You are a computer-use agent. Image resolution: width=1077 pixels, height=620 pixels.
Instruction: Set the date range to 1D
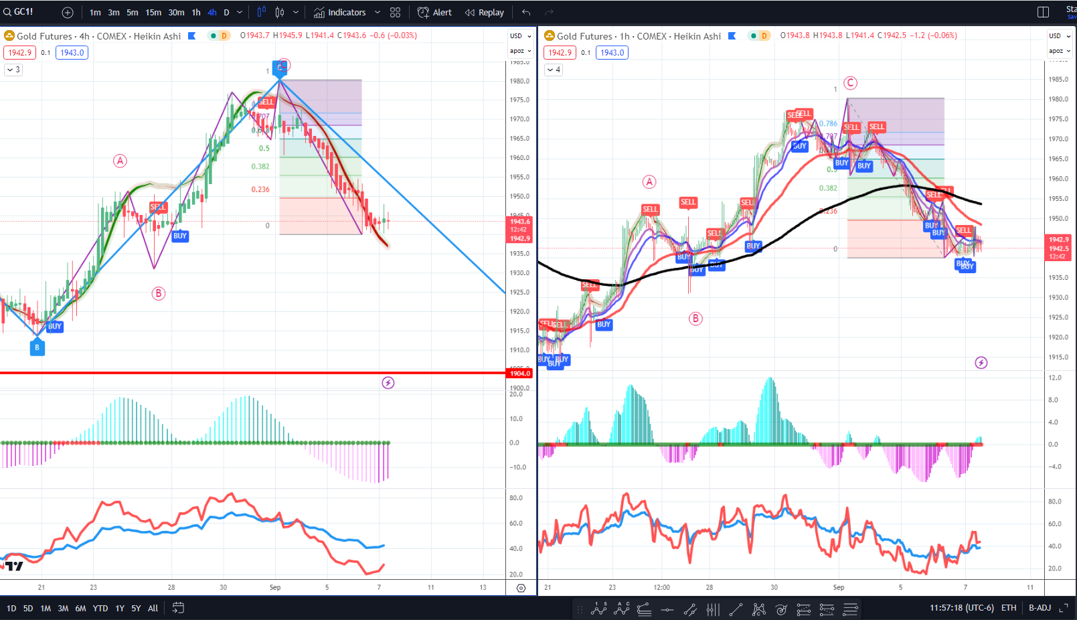tap(11, 608)
